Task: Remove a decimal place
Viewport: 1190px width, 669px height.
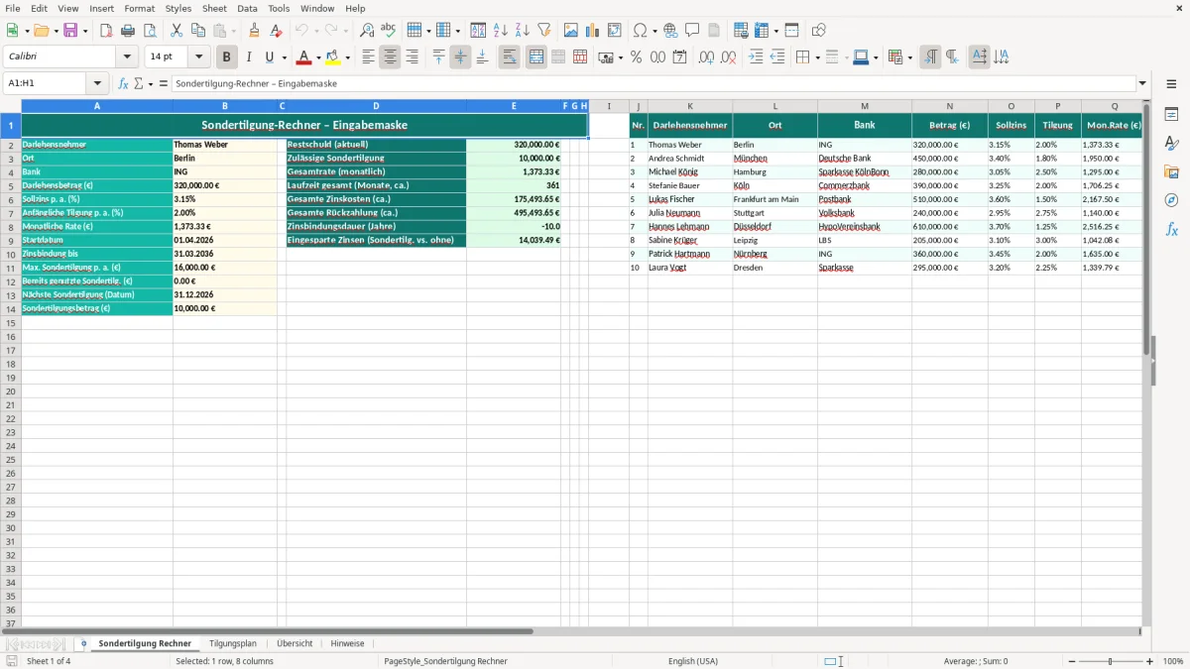Action: coord(730,57)
